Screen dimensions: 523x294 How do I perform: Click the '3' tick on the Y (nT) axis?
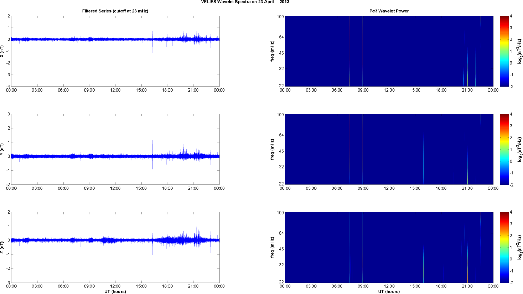coord(9,114)
